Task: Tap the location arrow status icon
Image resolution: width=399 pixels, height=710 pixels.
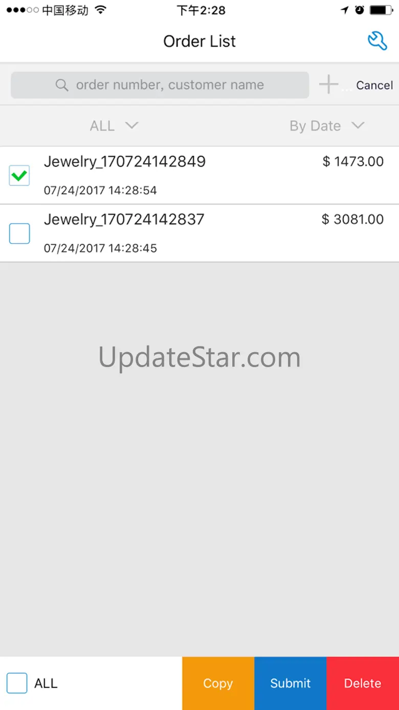Action: click(x=345, y=10)
